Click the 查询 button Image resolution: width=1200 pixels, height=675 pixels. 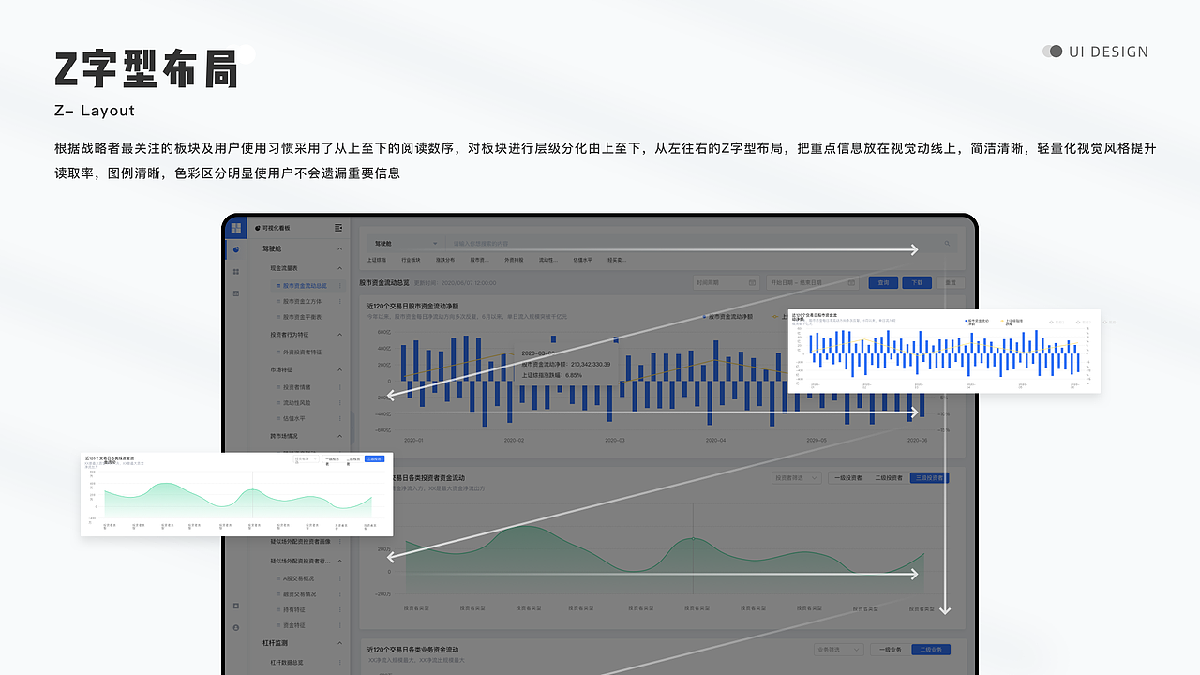pos(883,282)
